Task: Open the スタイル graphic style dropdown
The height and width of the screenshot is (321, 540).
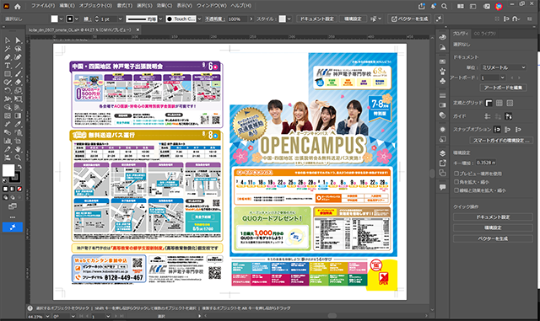Action: coord(289,19)
